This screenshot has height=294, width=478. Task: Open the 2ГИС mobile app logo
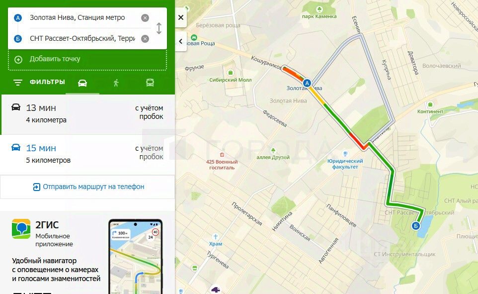point(21,229)
